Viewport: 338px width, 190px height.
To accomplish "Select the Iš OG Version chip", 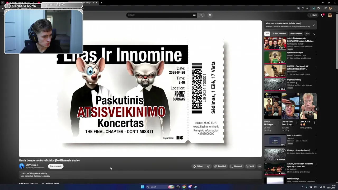I will (296, 34).
